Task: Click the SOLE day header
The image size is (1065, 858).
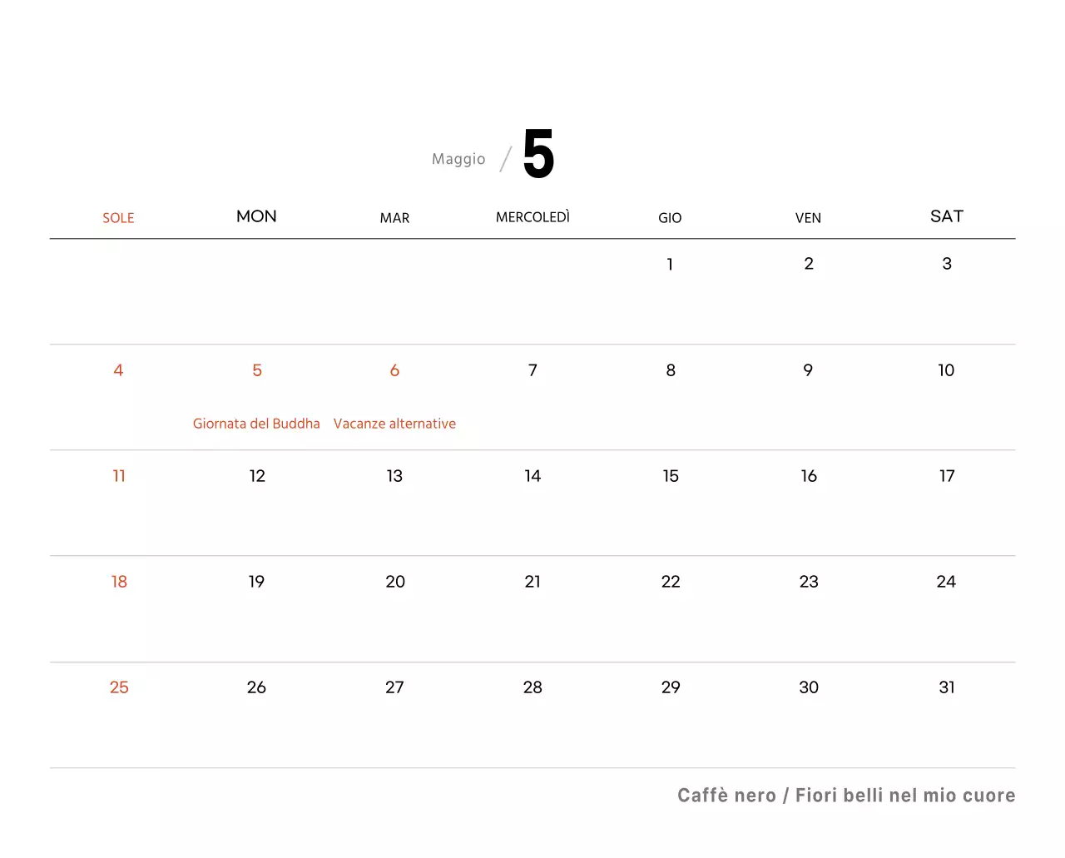Action: (x=118, y=218)
